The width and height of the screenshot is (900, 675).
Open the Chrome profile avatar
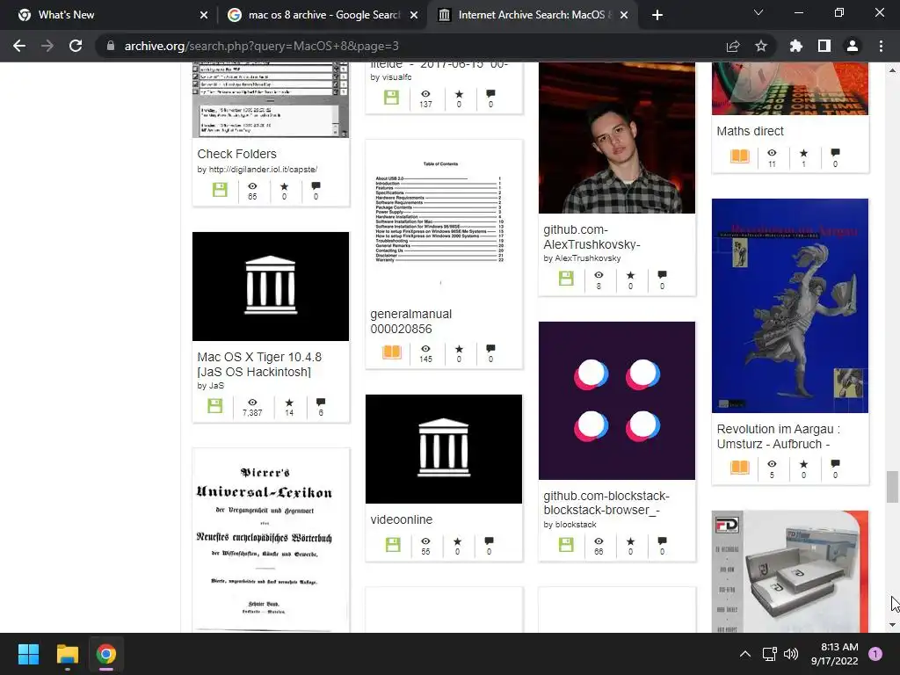853,46
